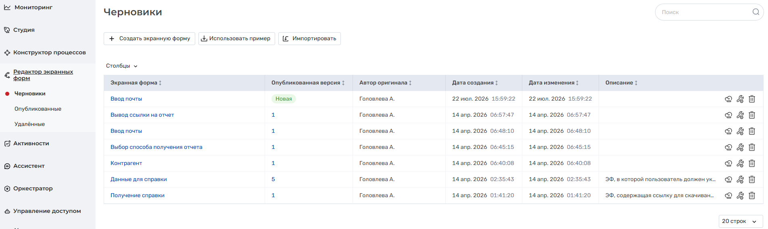Open wrench settings for Данные для справки
768x229 pixels.
tap(740, 179)
